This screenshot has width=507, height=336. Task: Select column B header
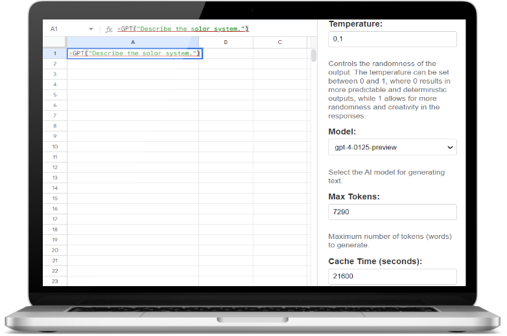226,42
